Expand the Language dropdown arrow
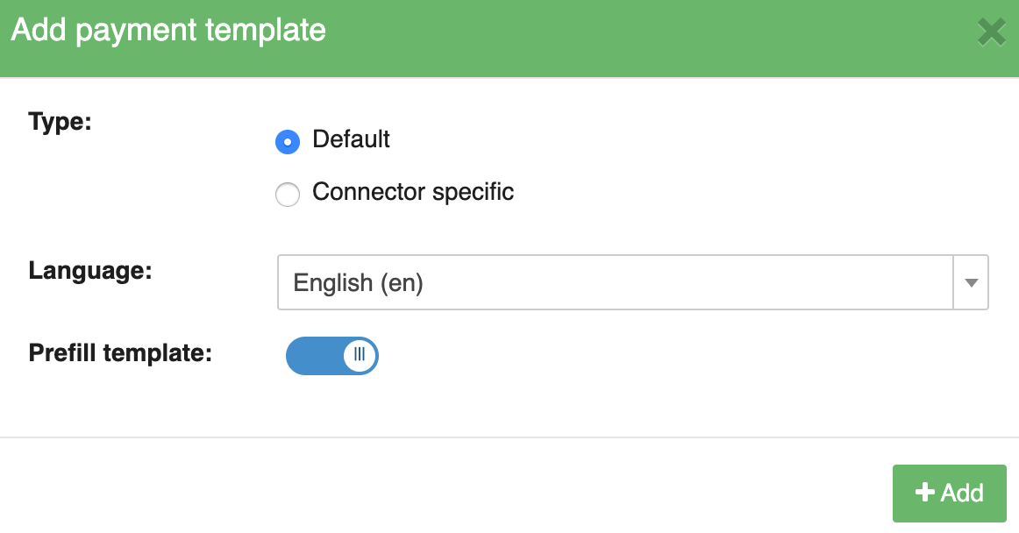Viewport: 1019px width, 533px height. [971, 282]
